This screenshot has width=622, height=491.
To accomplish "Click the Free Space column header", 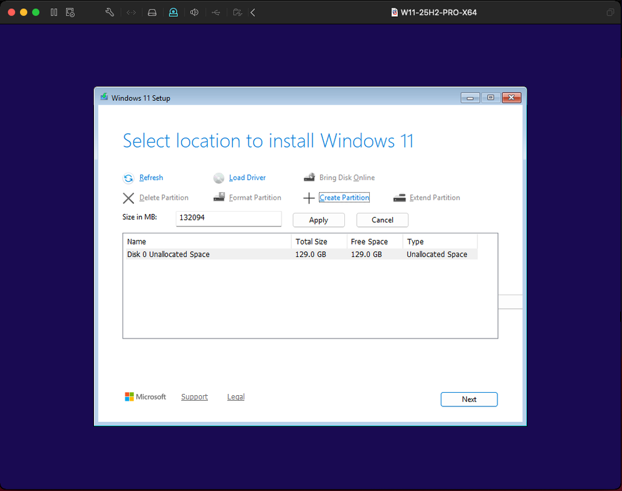I will 375,241.
